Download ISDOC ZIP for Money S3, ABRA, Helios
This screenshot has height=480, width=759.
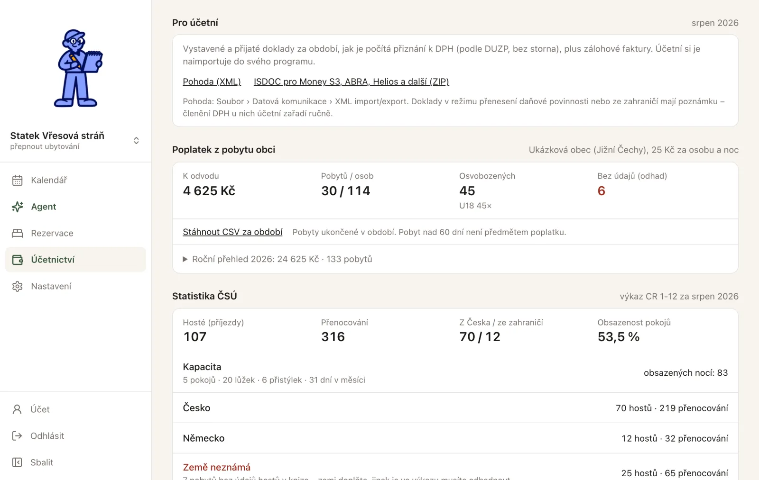tap(352, 82)
